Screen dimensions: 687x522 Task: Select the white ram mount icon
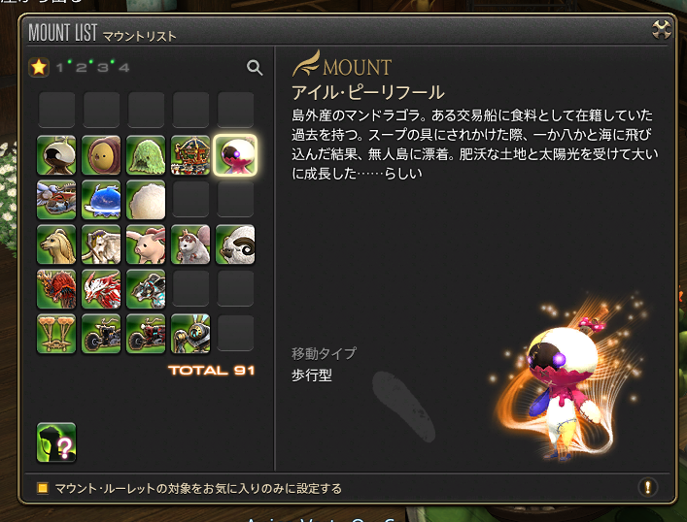[x=235, y=245]
